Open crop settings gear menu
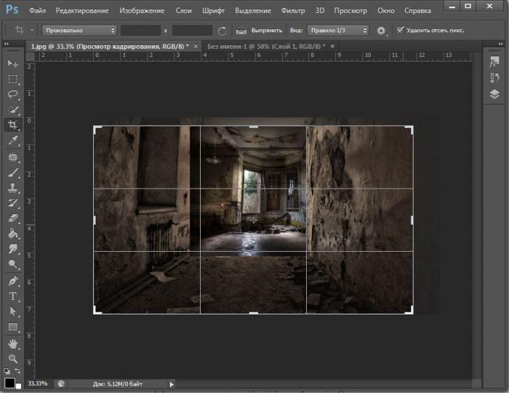The width and height of the screenshot is (509, 393). (x=381, y=31)
